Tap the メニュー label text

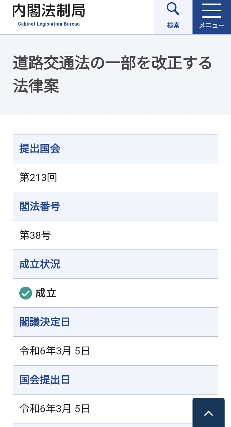[x=211, y=26]
